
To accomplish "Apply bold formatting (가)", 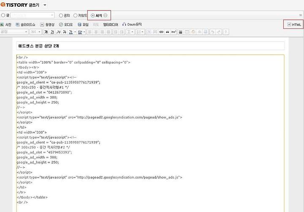I will click(x=46, y=32).
